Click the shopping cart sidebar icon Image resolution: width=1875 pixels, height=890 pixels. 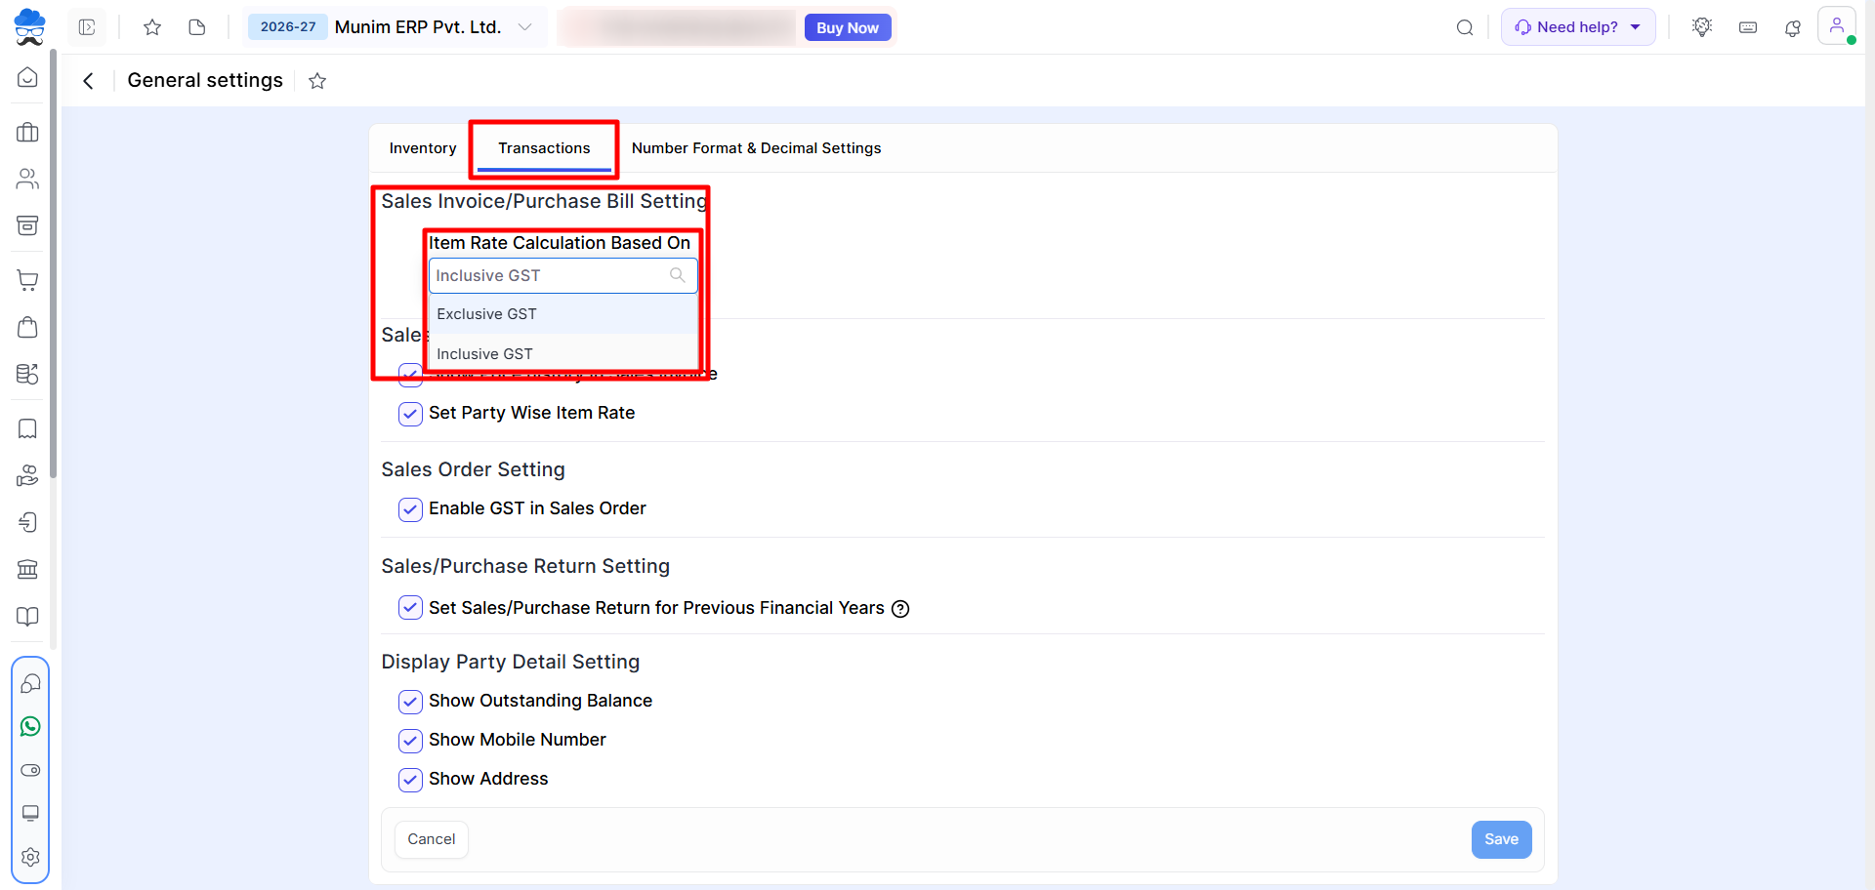[28, 280]
